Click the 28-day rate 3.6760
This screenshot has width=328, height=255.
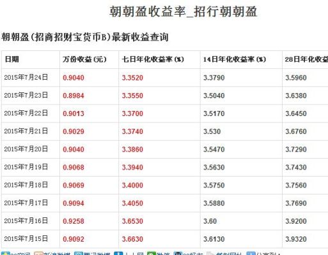pyautogui.click(x=296, y=131)
